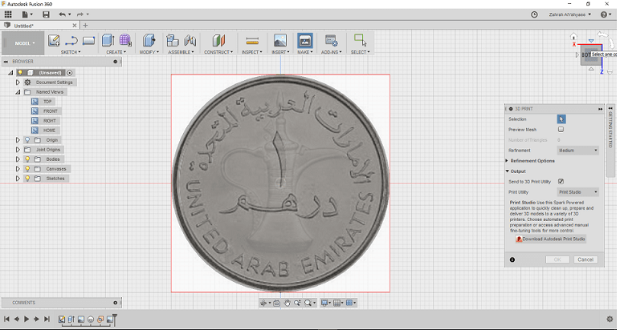Select the Rectangle sketch tool
Viewport: 620px width, 330px height.
88,40
